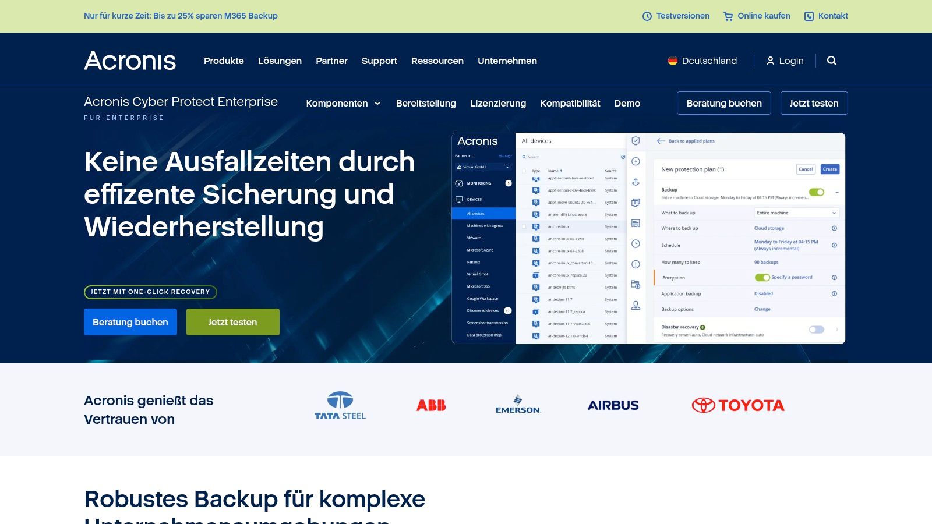Open the Ressourcen menu

click(437, 61)
